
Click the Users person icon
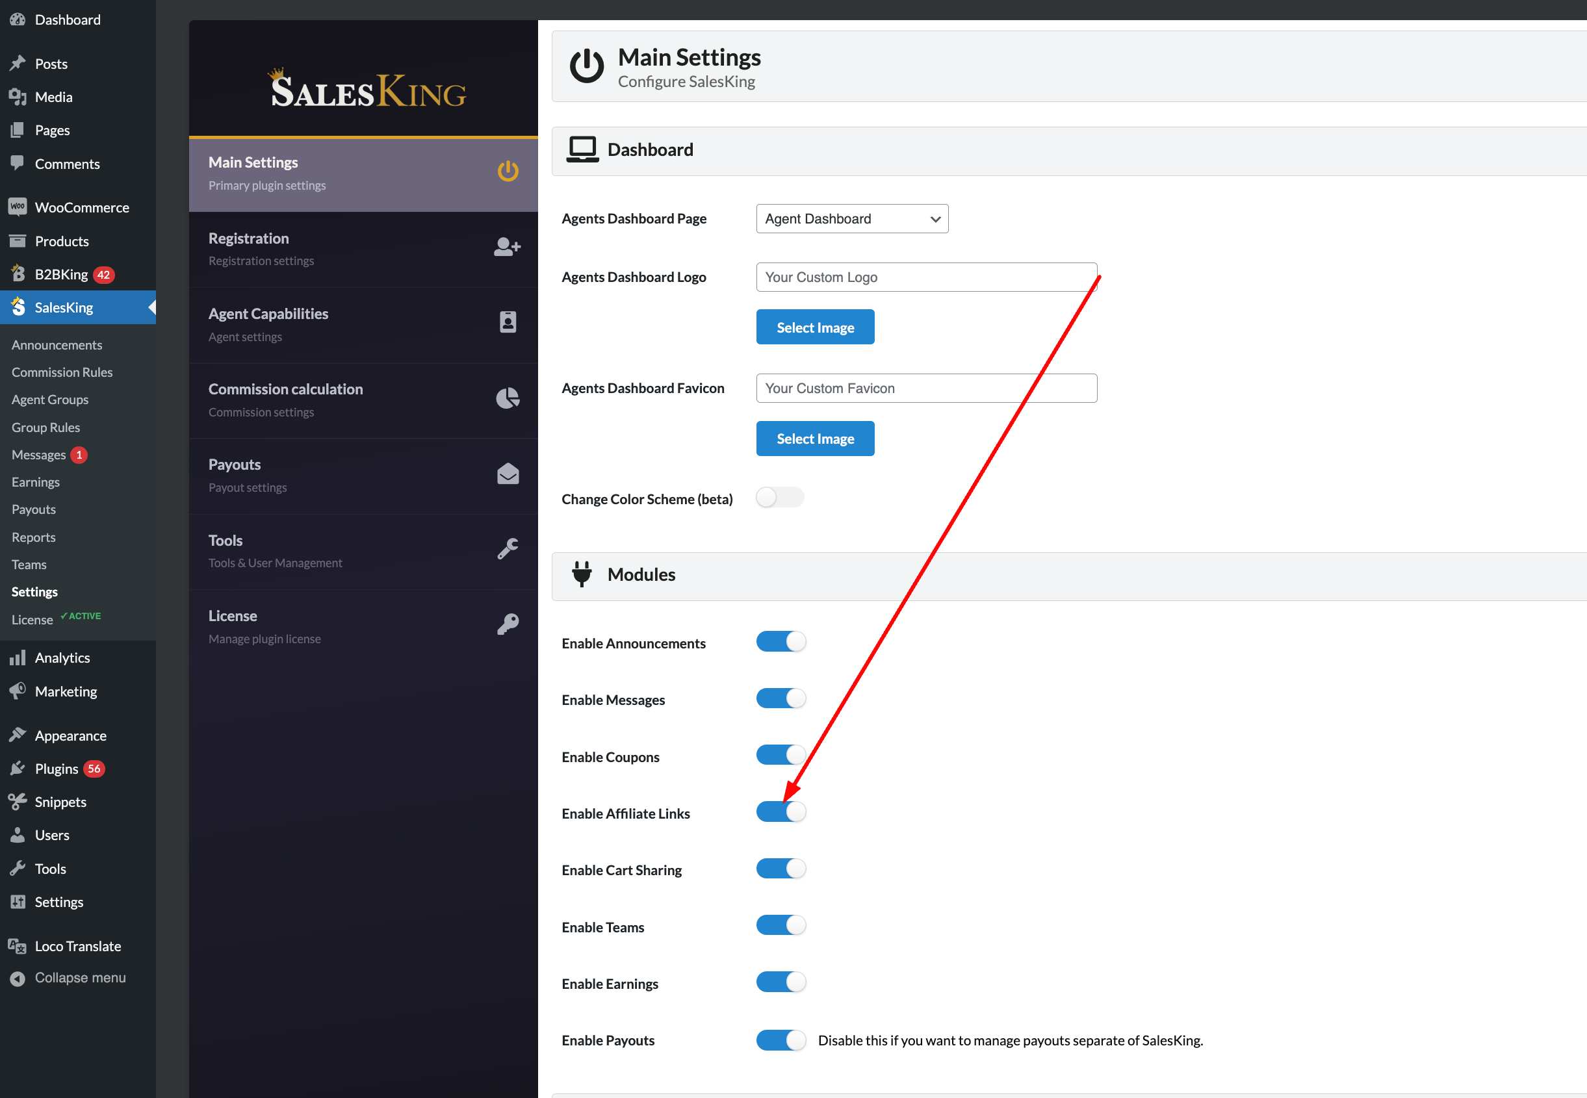click(x=17, y=834)
